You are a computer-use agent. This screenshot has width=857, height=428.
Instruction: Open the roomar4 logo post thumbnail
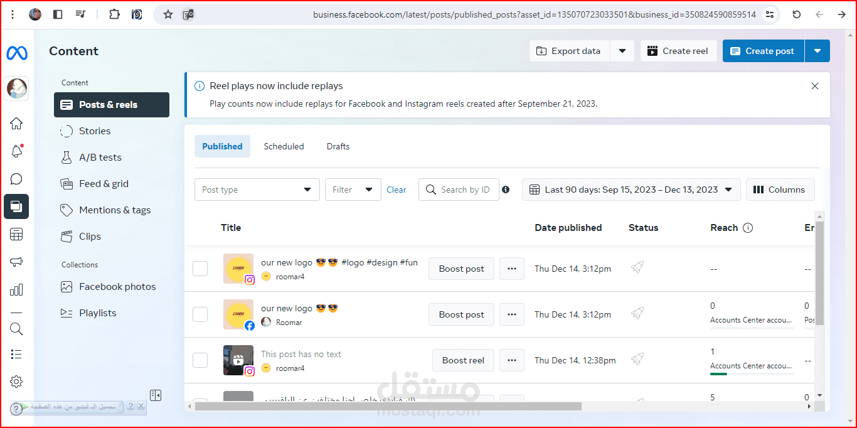238,269
